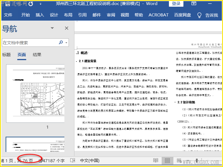Open the 文件 menu
This screenshot has width=223, height=167.
(x=8, y=15)
